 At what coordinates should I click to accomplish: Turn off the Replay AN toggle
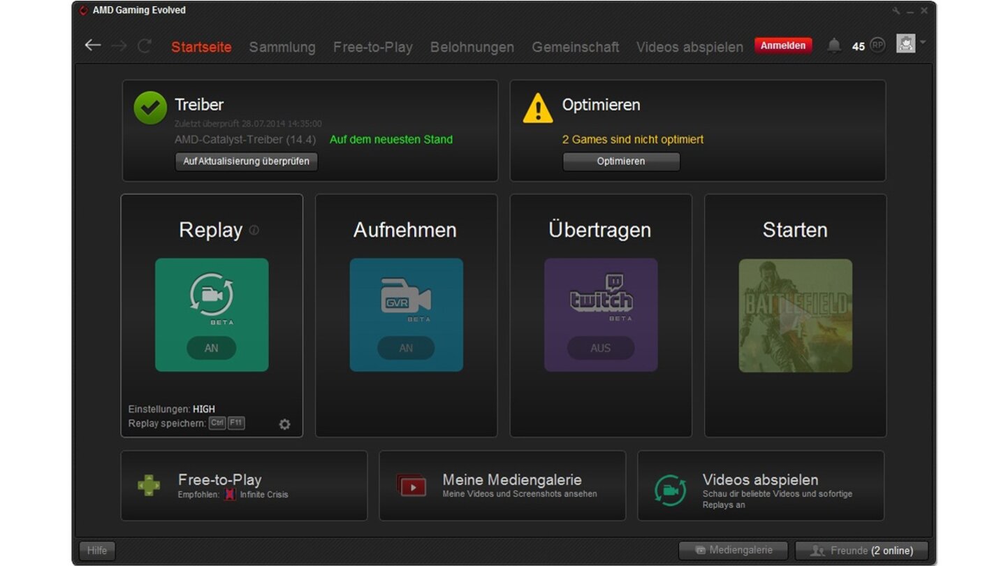(x=212, y=348)
